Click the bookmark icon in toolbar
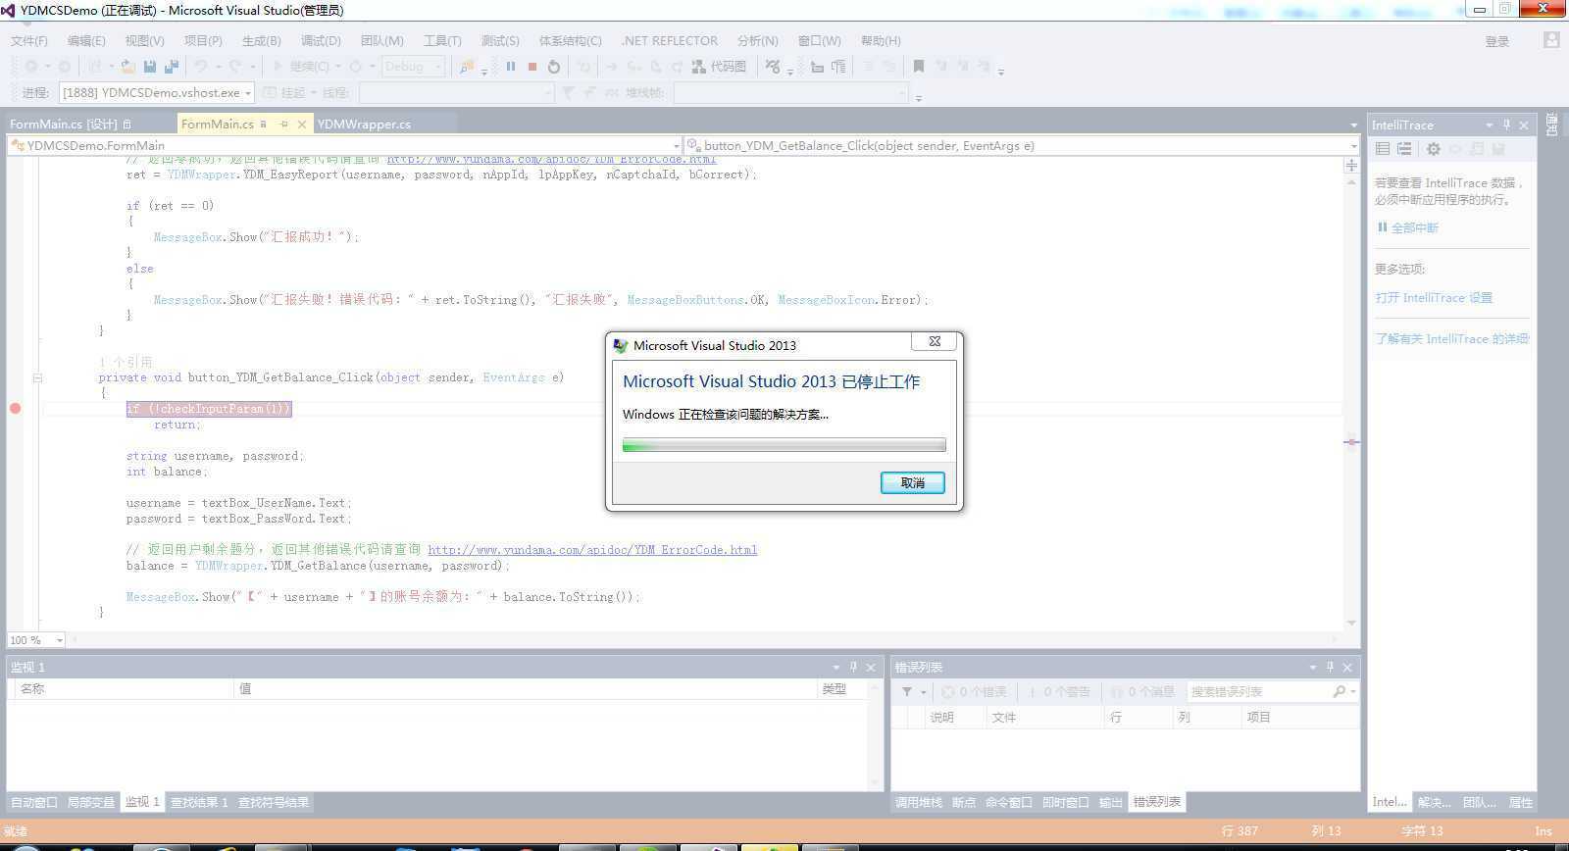Screen dimensions: 1569x851 [x=919, y=67]
